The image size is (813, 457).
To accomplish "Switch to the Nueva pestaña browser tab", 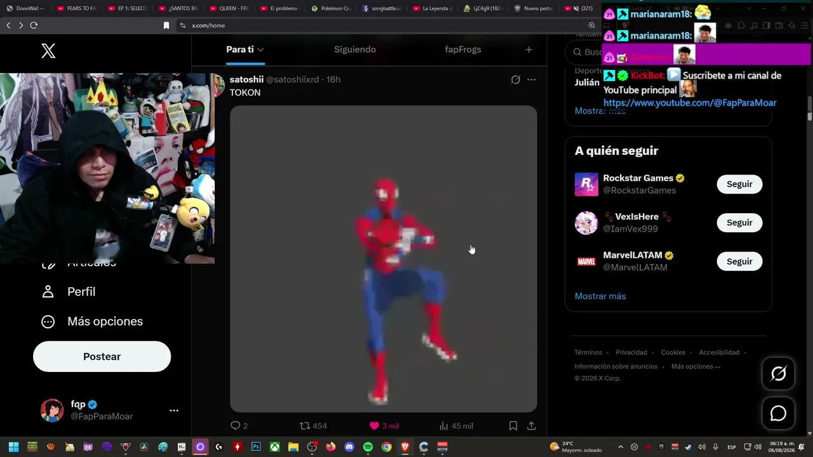I will 535,8.
